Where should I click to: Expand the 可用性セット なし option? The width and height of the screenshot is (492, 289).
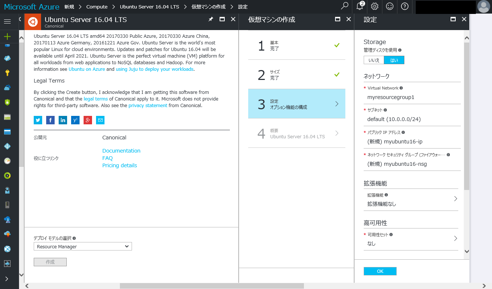411,239
